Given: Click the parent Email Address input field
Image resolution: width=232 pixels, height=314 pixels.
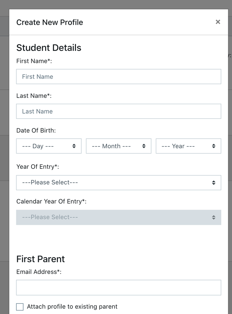Looking at the screenshot, I should pos(119,288).
